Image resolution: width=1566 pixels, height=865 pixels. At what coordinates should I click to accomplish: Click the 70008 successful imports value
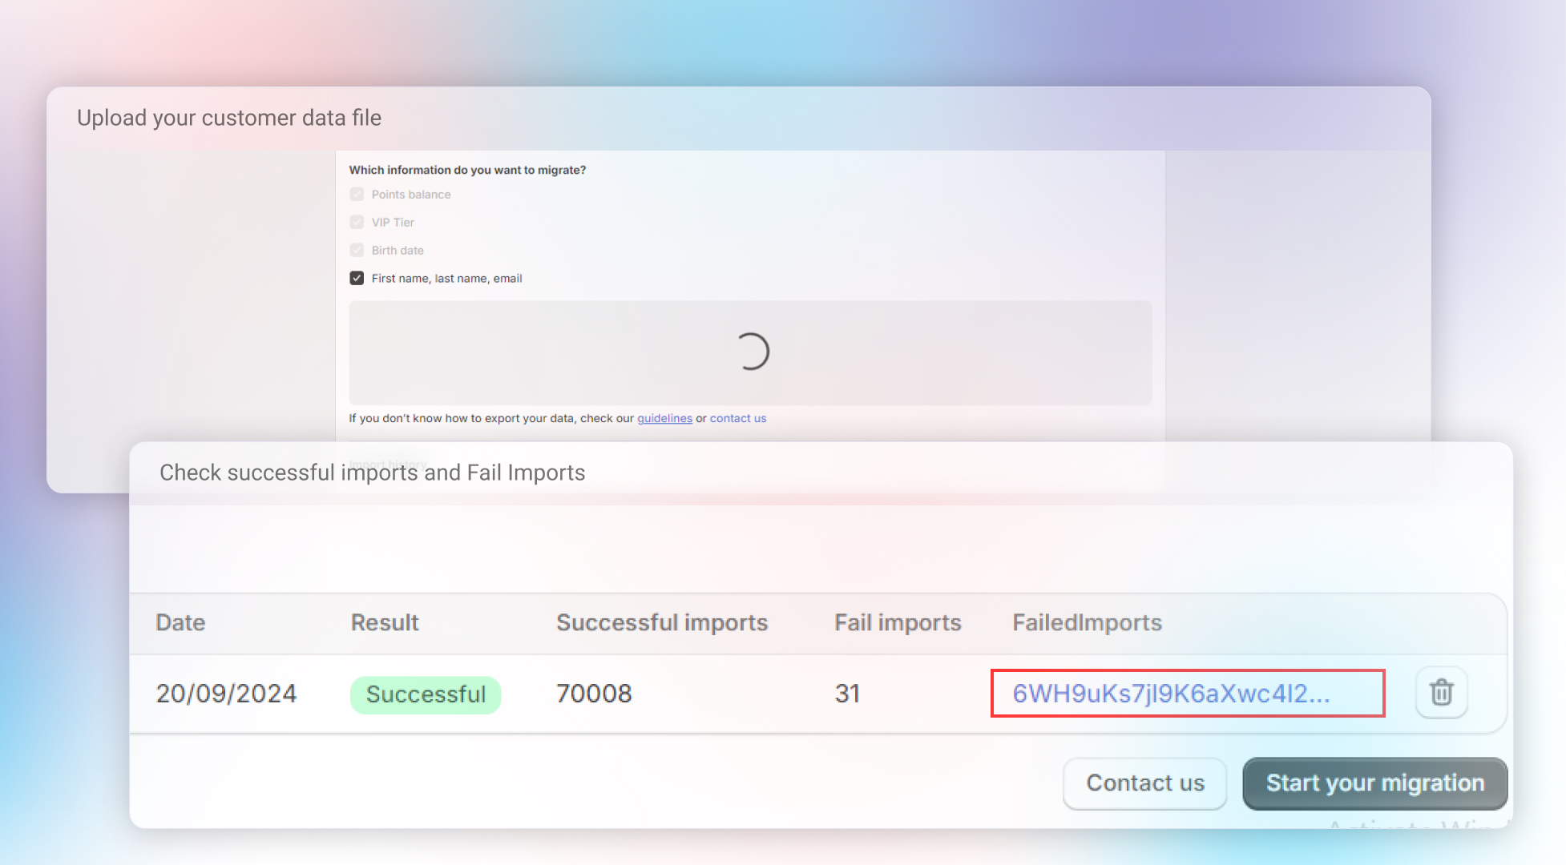pos(594,694)
